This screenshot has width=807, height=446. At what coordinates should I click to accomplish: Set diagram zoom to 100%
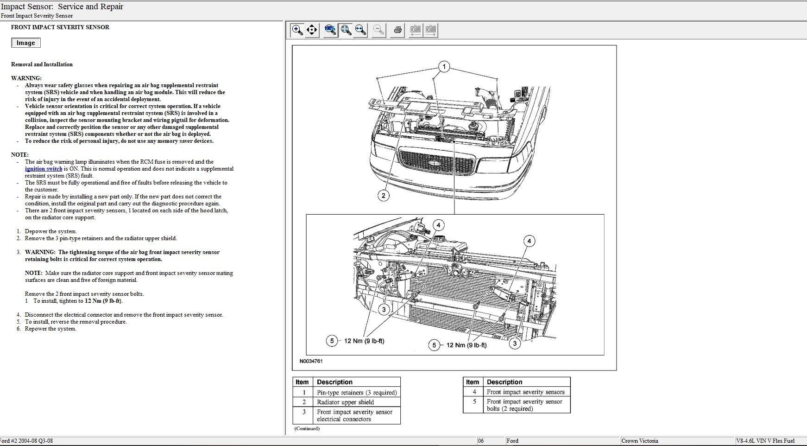(330, 30)
